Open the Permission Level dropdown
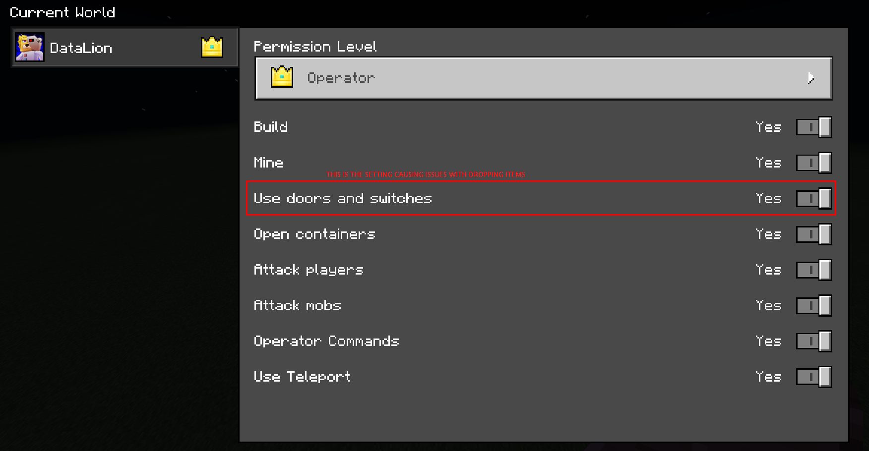The image size is (869, 451). [x=543, y=78]
